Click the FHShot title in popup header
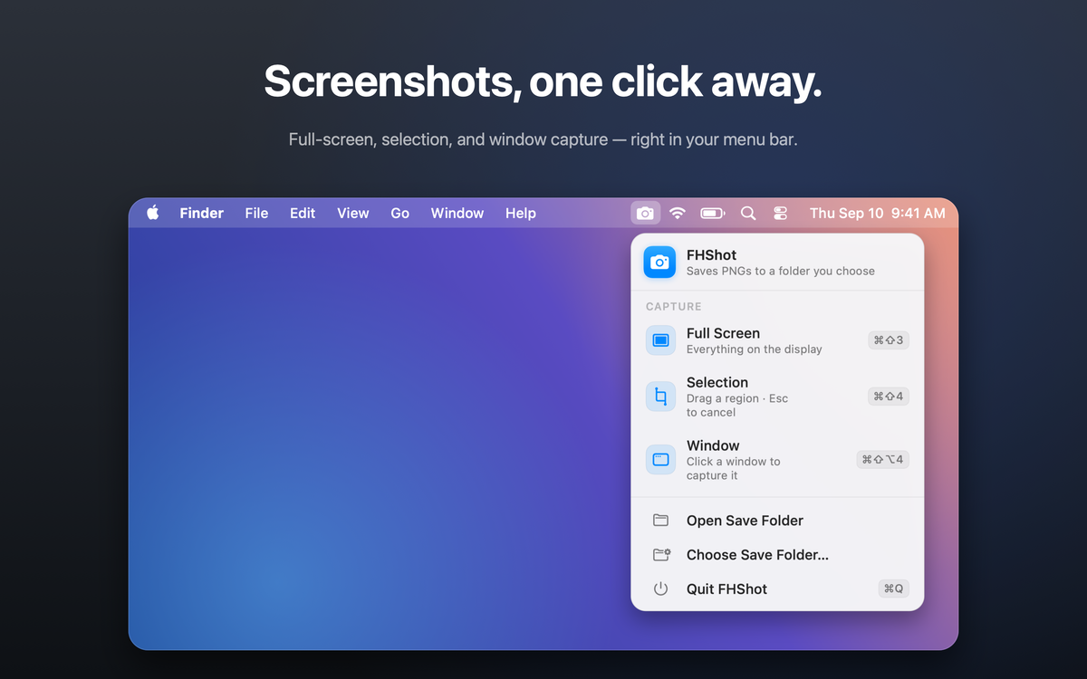 (x=711, y=255)
